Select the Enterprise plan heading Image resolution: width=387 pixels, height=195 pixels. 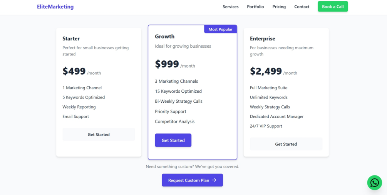click(x=263, y=38)
